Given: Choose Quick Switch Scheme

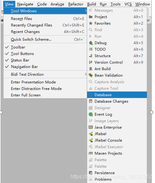Looking at the screenshot, I should [x=45, y=40].
